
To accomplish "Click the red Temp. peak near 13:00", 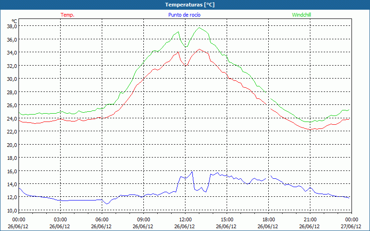I will click(199, 49).
